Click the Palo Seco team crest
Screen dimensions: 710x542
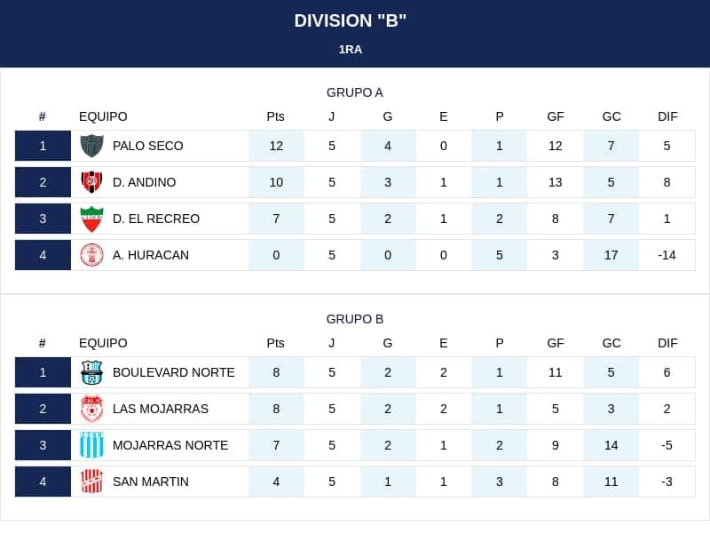91,146
